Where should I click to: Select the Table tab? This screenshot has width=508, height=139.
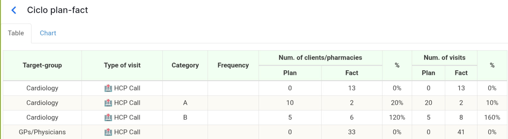click(x=16, y=33)
